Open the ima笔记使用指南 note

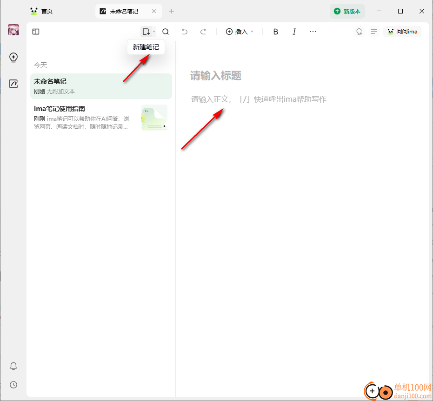click(x=101, y=118)
